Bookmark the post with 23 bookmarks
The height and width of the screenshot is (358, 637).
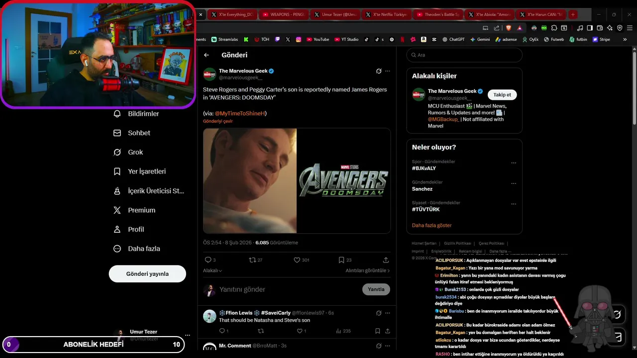coord(345,260)
